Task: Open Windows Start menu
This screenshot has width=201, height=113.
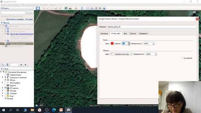Action: 3,110
